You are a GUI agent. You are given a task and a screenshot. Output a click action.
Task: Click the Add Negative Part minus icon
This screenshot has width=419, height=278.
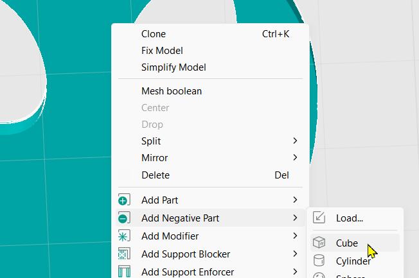[x=125, y=218]
